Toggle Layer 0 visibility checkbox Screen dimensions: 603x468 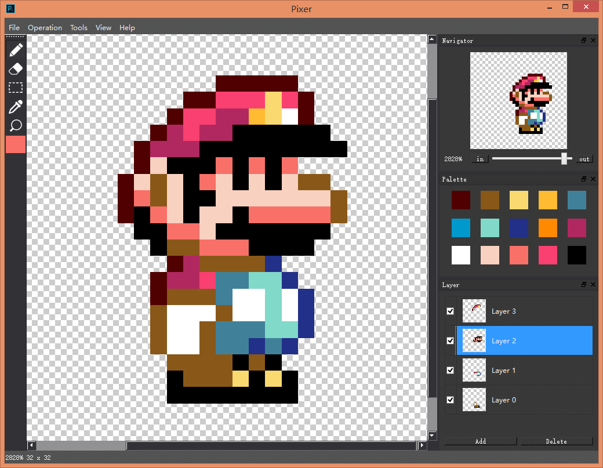pyautogui.click(x=451, y=400)
